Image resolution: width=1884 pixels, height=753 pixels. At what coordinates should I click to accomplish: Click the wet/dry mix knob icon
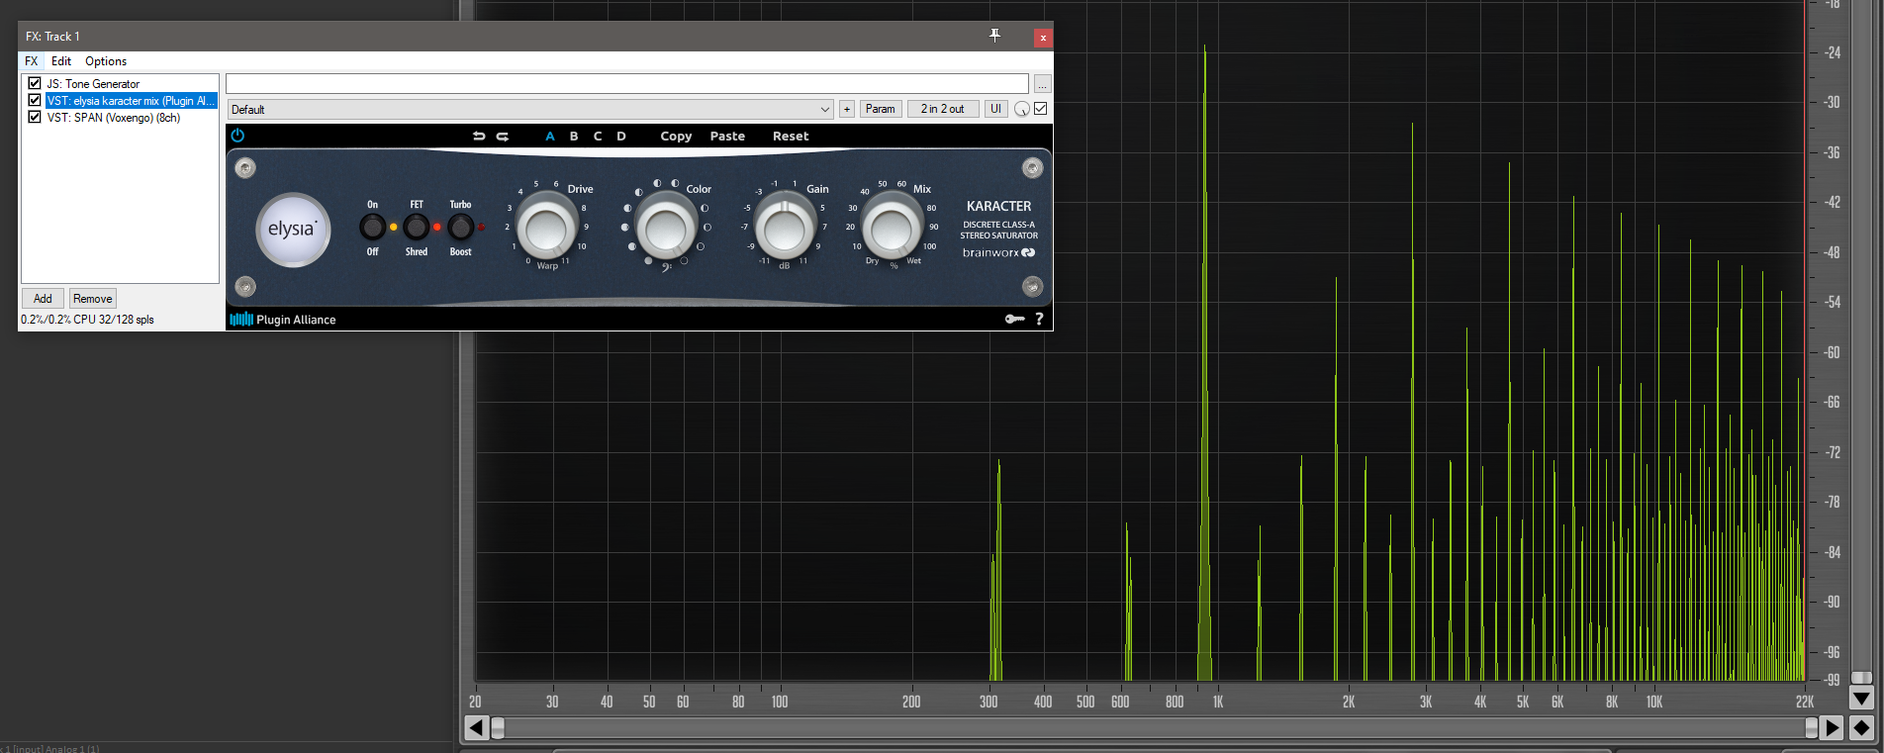(1022, 110)
